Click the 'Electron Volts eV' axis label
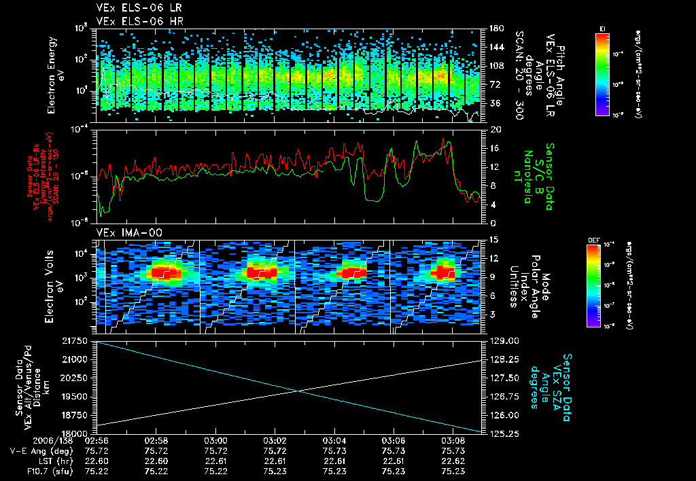 pos(53,287)
